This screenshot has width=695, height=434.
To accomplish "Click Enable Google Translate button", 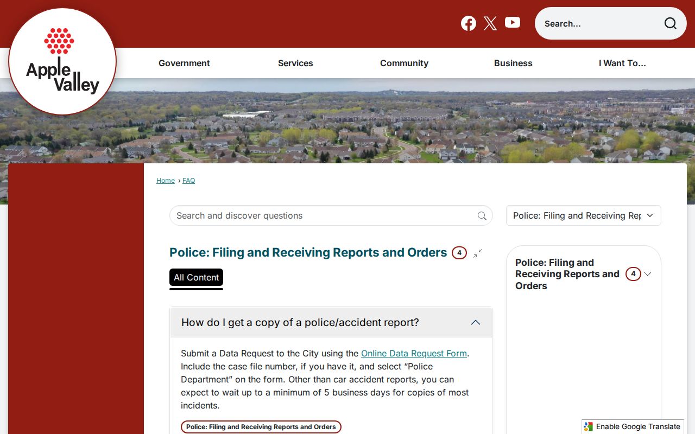I will pyautogui.click(x=633, y=426).
